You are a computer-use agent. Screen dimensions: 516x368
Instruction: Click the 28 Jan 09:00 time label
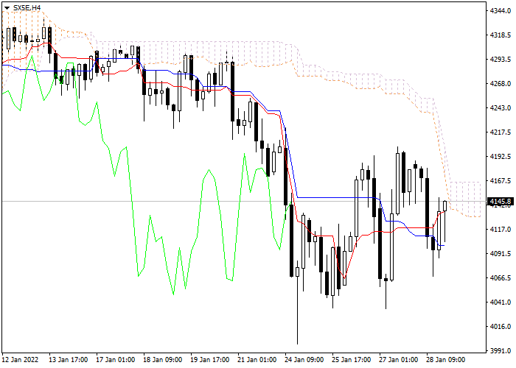[446, 360]
